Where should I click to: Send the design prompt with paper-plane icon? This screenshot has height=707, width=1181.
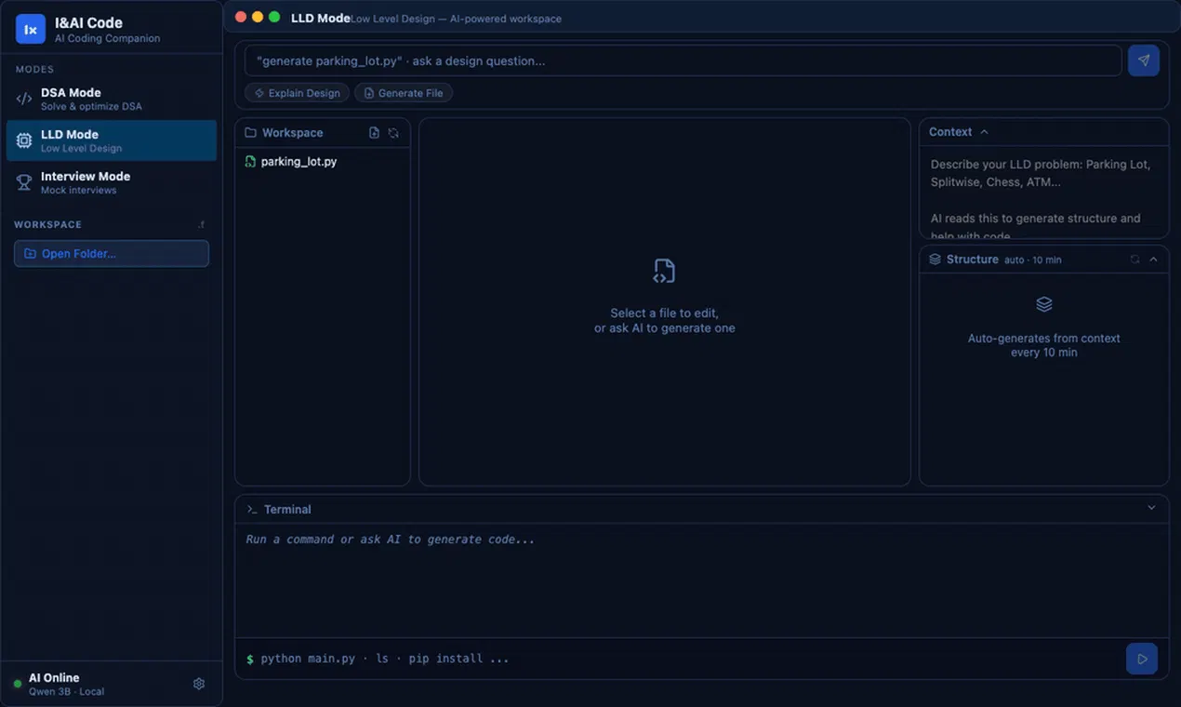click(x=1144, y=60)
